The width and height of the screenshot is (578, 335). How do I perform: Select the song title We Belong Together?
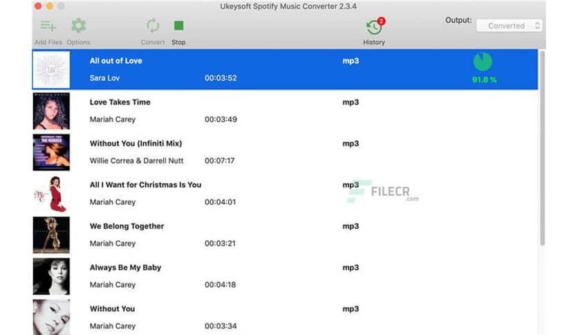(x=127, y=226)
